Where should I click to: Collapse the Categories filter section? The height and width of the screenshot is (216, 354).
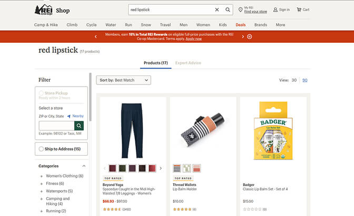(x=83, y=166)
